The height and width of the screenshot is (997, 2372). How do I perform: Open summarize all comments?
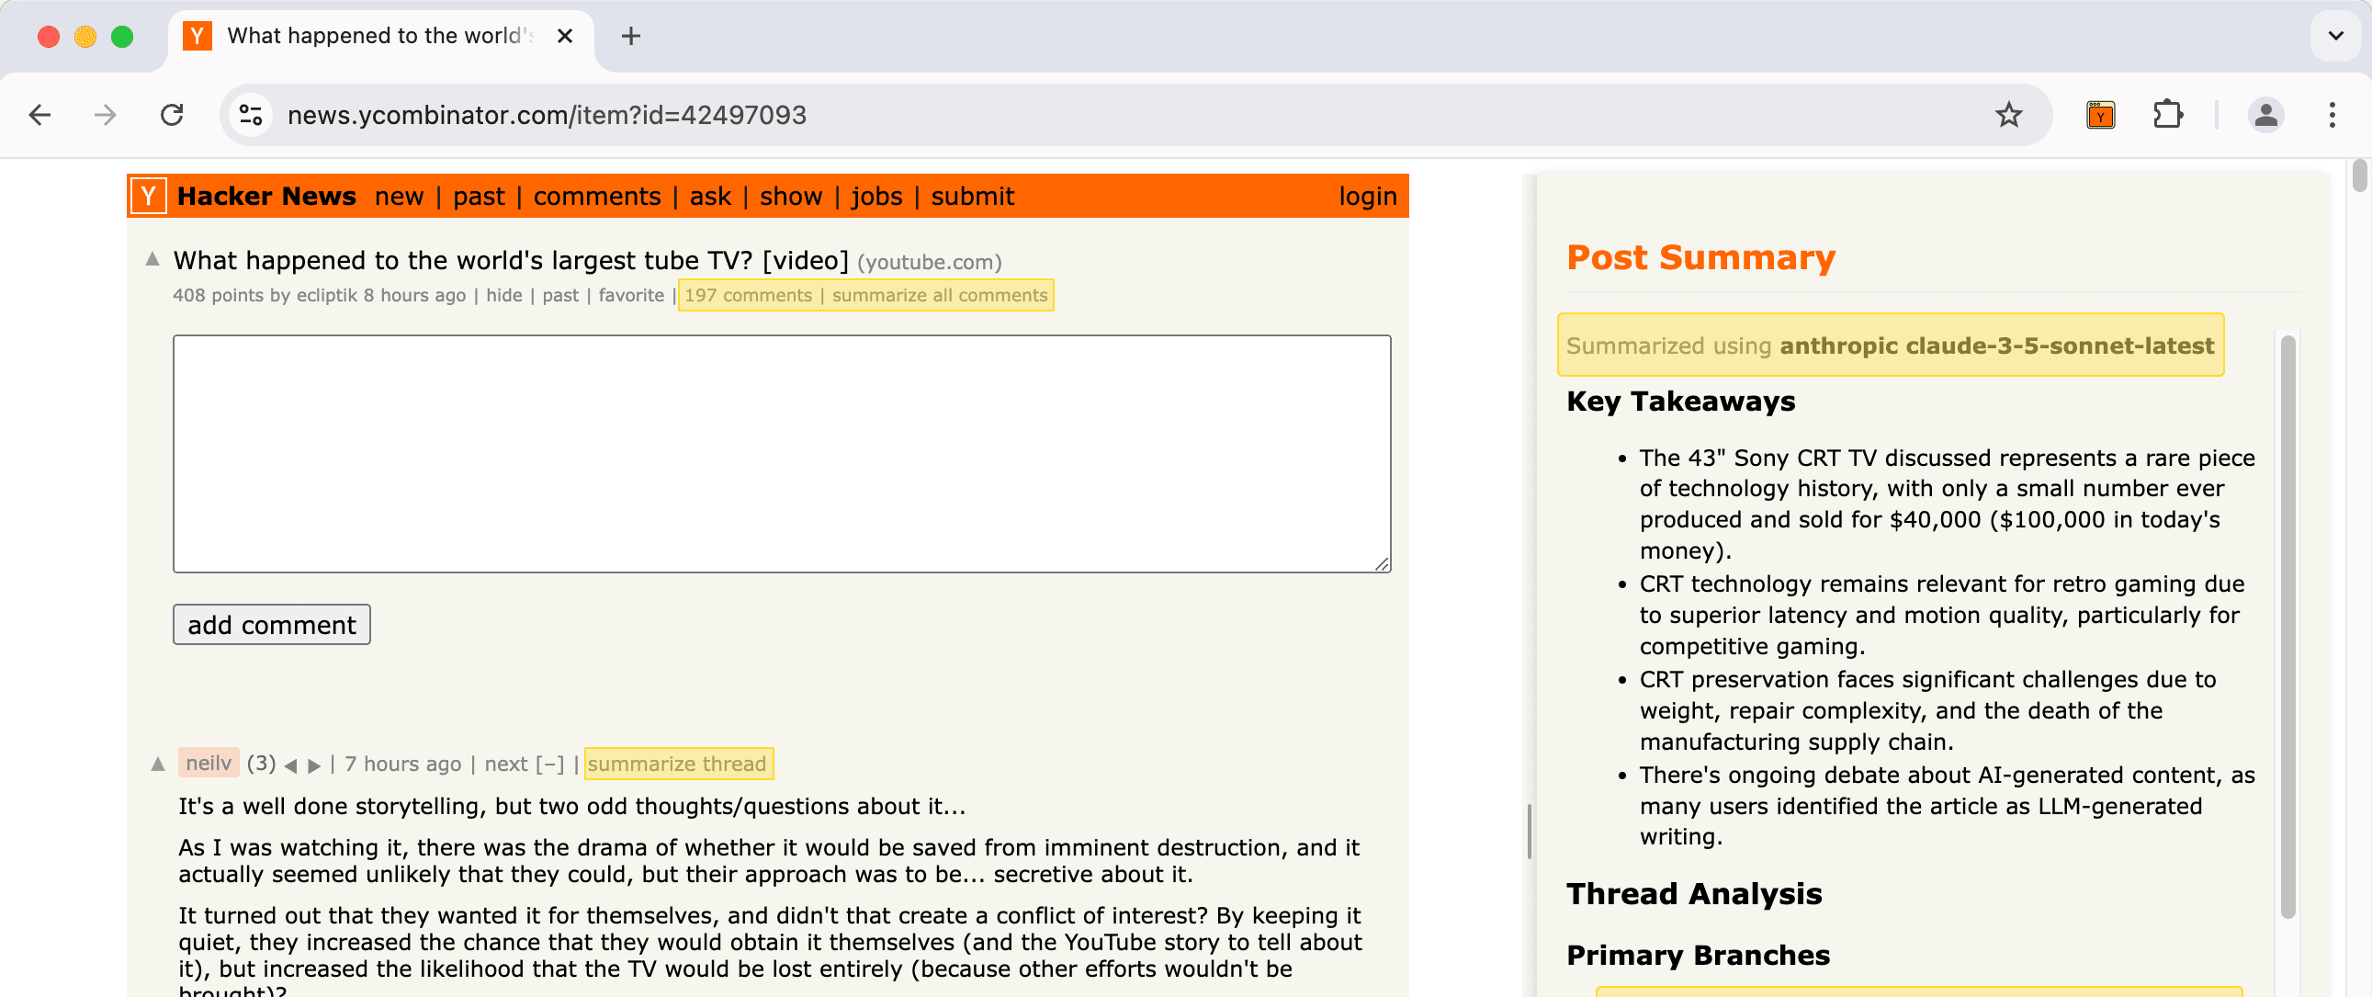939,295
